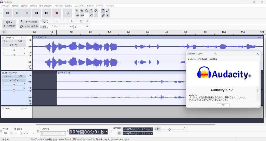Screen dimensions: 266x141
Task: Enable the スナップ snap checkbox
Action: click(41, 129)
